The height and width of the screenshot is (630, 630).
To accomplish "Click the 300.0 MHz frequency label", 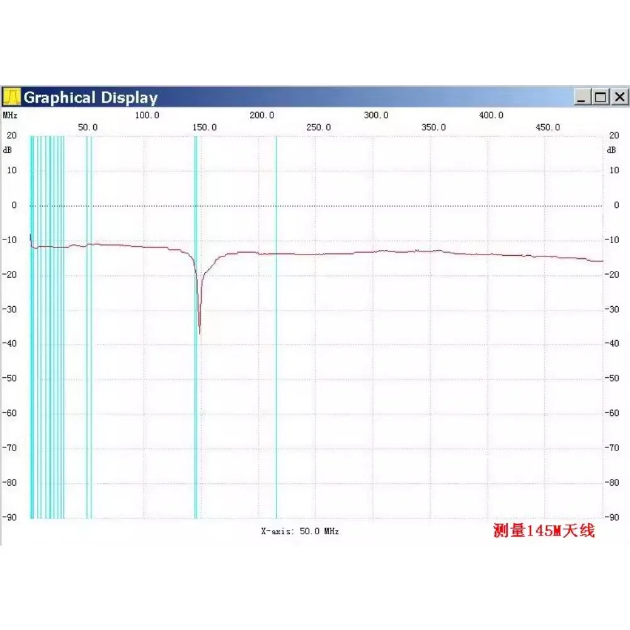I will coord(376,115).
